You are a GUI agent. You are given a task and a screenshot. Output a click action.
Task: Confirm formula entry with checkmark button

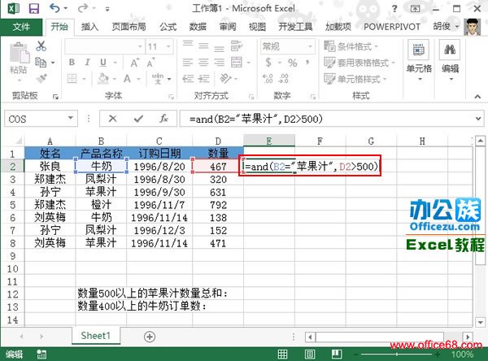pyautogui.click(x=138, y=119)
